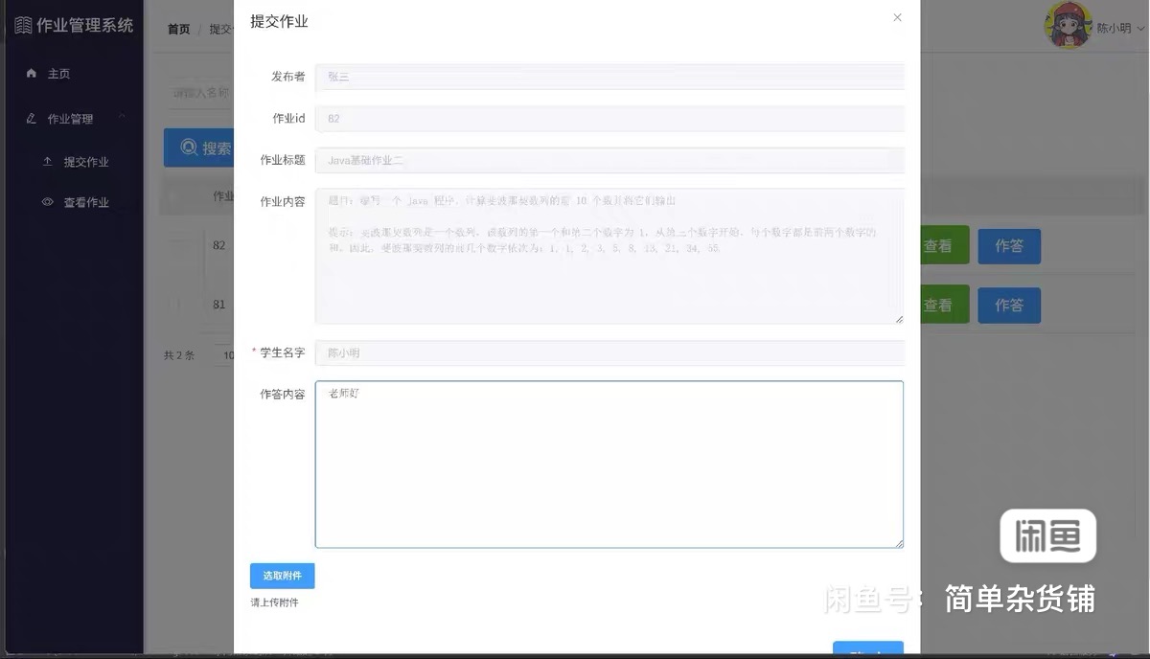
Task: Toggle the select-all checkbox in the table header
Action: (x=174, y=196)
